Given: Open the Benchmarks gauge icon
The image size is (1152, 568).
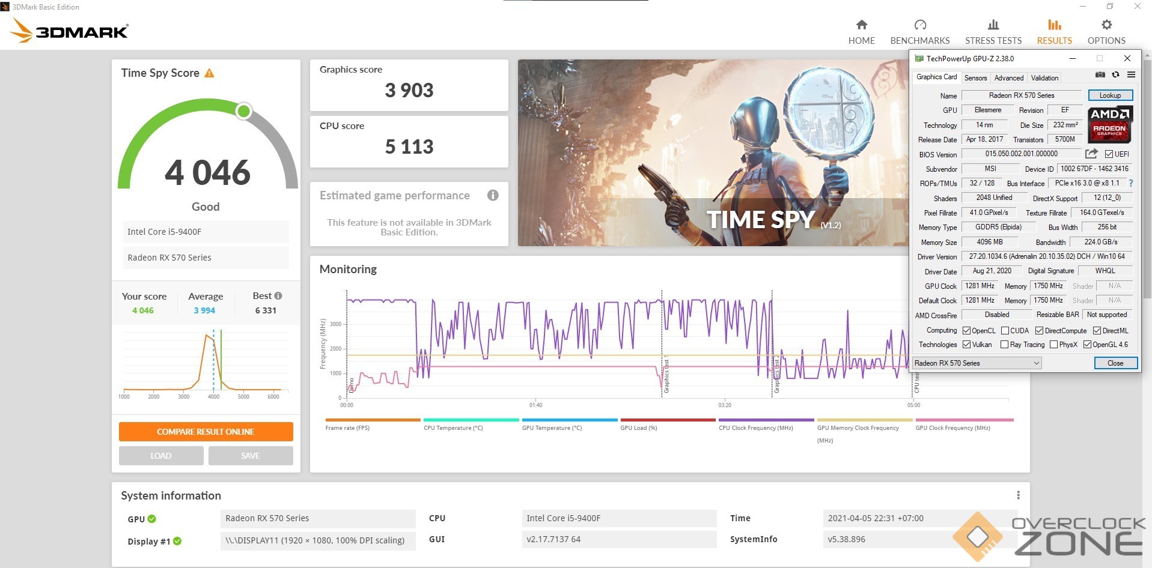Looking at the screenshot, I should (x=919, y=25).
